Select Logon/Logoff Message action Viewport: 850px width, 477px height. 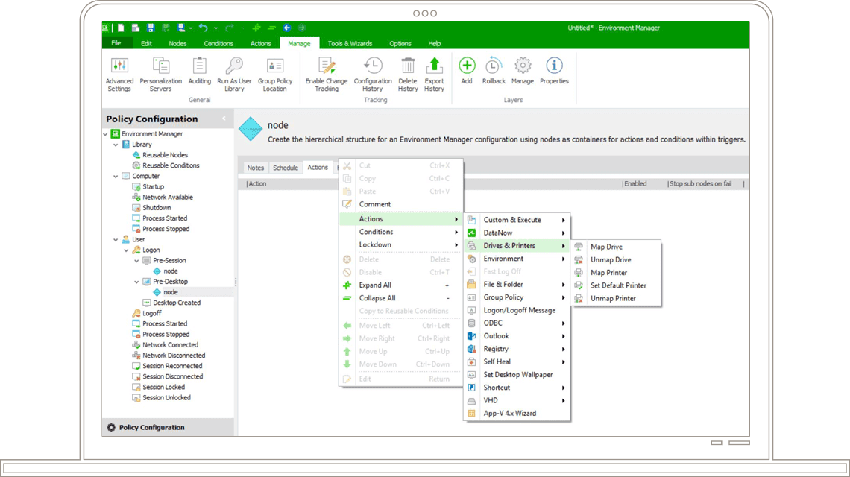[517, 310]
